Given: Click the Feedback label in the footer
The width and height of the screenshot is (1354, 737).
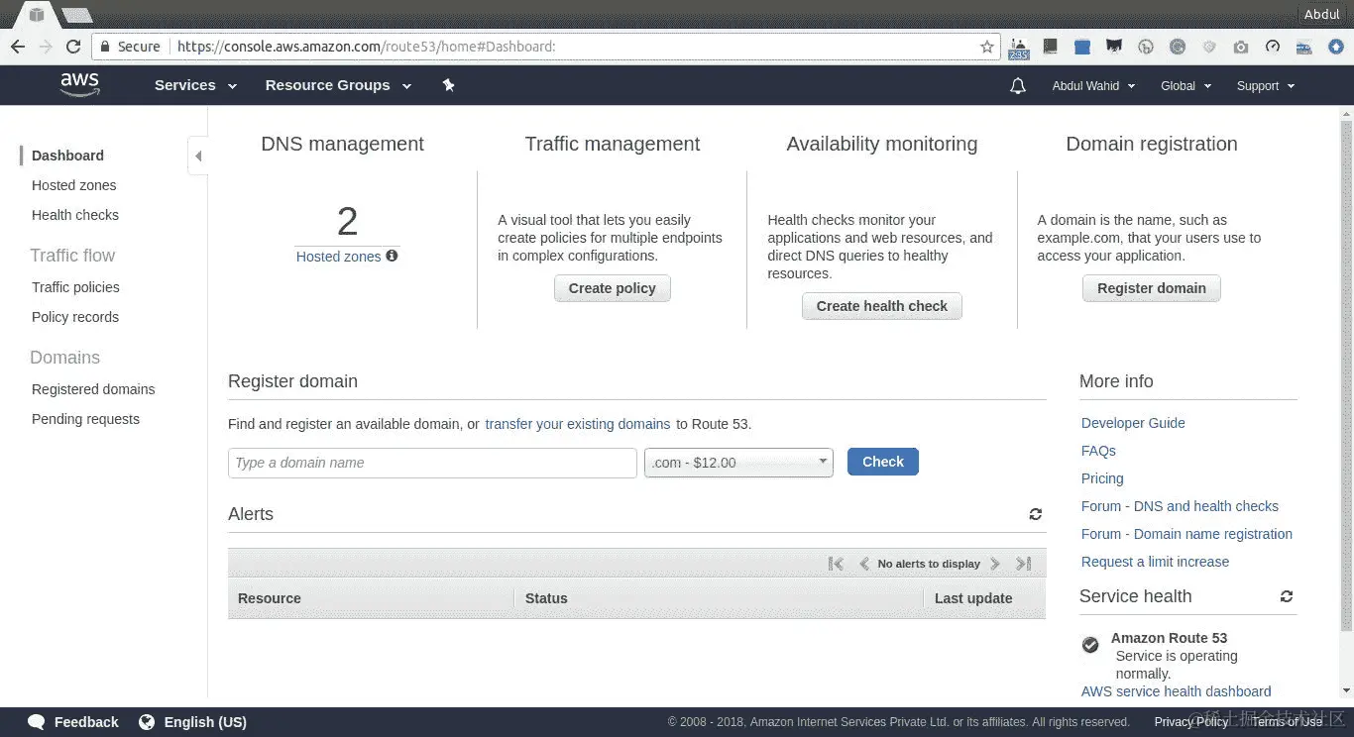Looking at the screenshot, I should (86, 722).
